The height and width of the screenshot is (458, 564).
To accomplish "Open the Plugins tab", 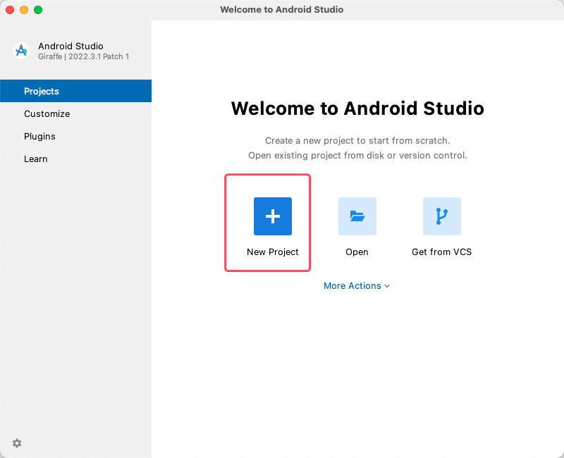I will pos(76,136).
